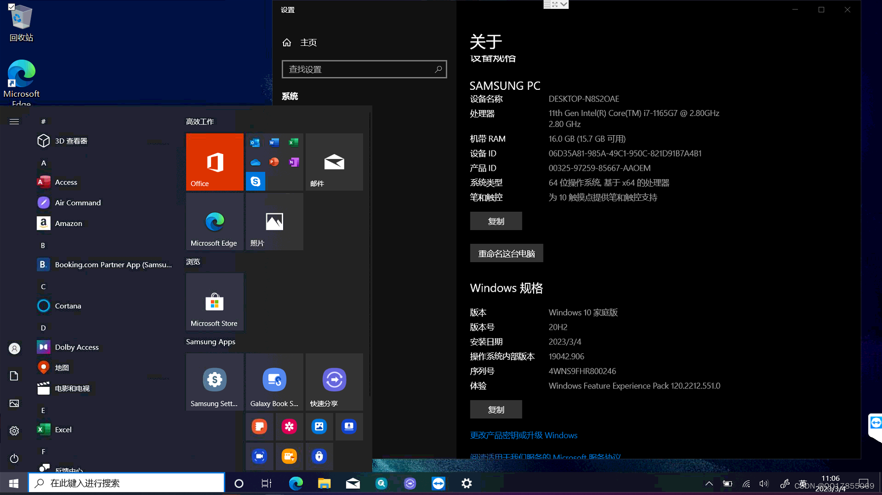This screenshot has height=495, width=882.
Task: Open the alphabet index via letter A header
Action: [43, 163]
